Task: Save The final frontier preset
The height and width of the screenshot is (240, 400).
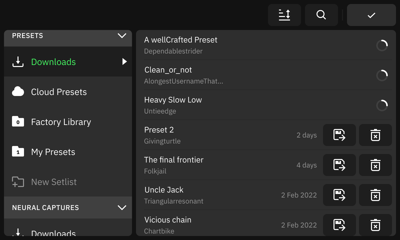Action: click(339, 165)
